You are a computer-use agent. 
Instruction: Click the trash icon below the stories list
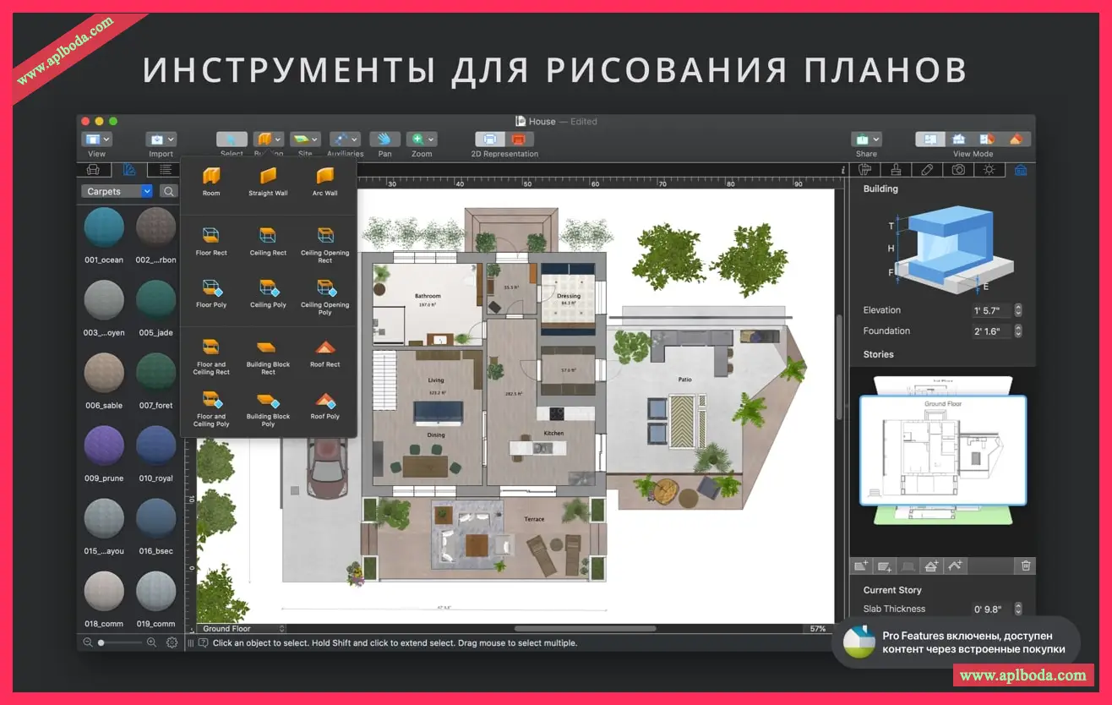(x=1025, y=566)
